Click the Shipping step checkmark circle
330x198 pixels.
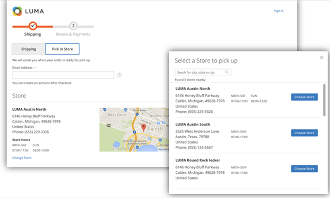point(33,26)
